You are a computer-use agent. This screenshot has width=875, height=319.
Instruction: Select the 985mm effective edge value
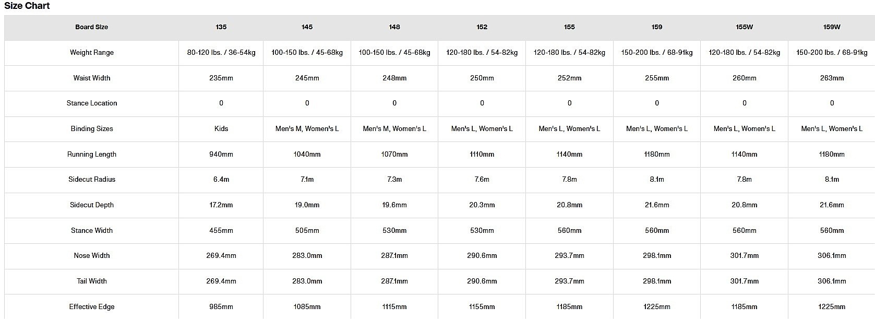[x=221, y=307]
